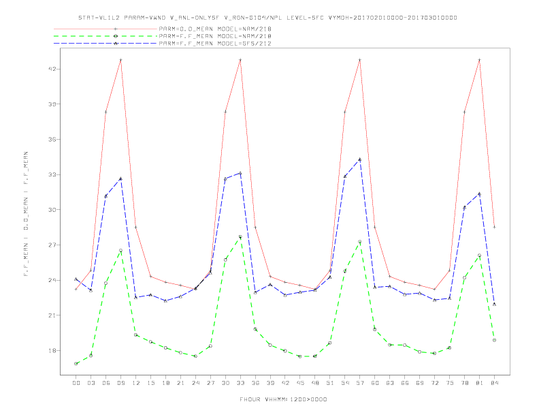This screenshot has width=539, height=417.
Task: Click x-axis forecast hour label 21
Action: (180, 383)
